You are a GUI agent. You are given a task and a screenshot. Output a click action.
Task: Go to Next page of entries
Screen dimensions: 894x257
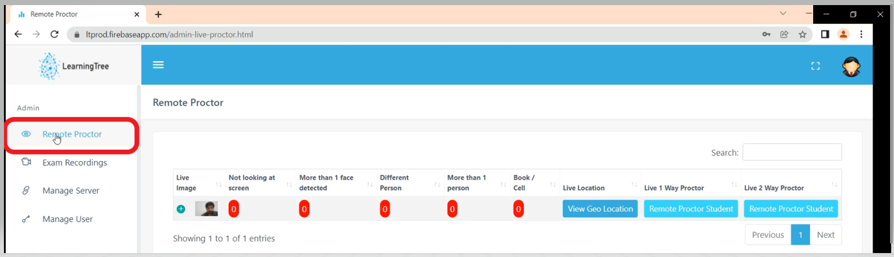(825, 235)
